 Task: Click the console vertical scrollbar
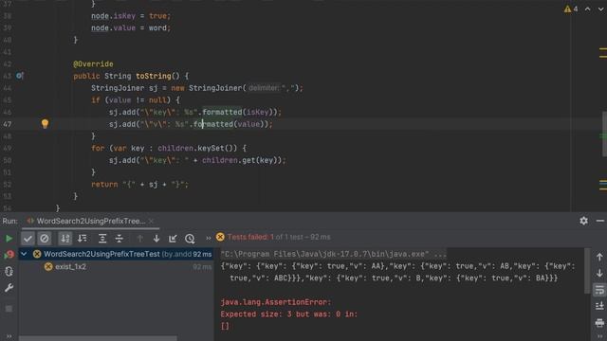tap(587, 271)
